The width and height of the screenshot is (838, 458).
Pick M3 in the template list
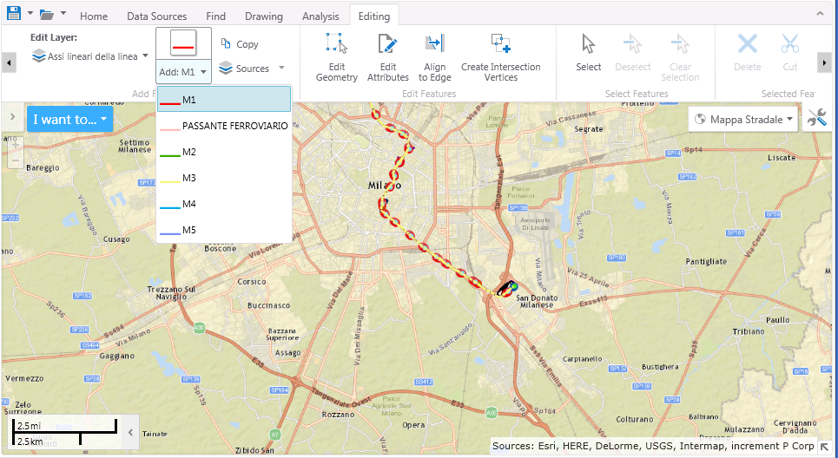[x=224, y=178]
